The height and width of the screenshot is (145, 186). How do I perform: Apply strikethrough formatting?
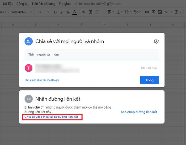(68, 12)
